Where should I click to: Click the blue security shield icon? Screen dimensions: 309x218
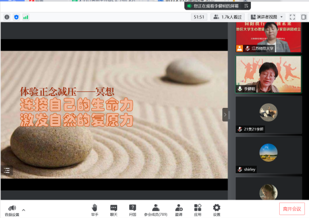(x=16, y=17)
